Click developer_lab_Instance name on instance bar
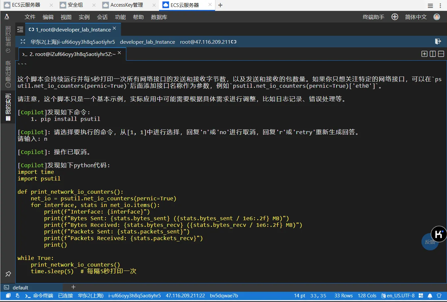This screenshot has width=447, height=302. click(x=147, y=42)
